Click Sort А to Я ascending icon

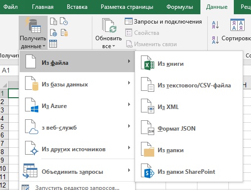215,25
